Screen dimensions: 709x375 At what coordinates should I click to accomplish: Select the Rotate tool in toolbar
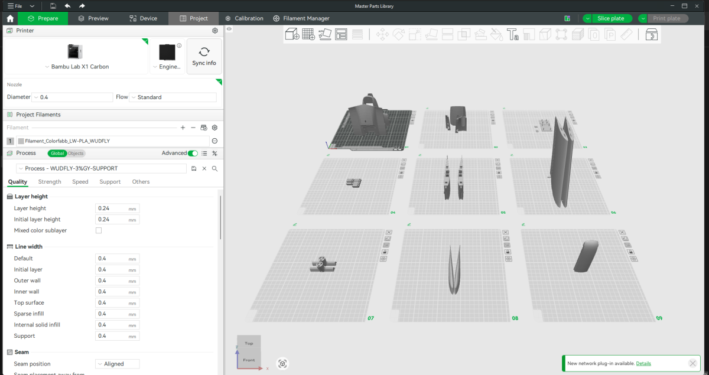[x=398, y=35]
